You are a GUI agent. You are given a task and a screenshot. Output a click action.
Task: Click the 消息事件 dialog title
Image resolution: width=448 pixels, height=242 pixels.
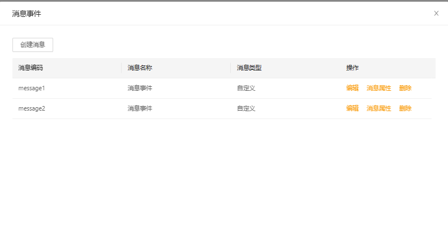tap(27, 14)
